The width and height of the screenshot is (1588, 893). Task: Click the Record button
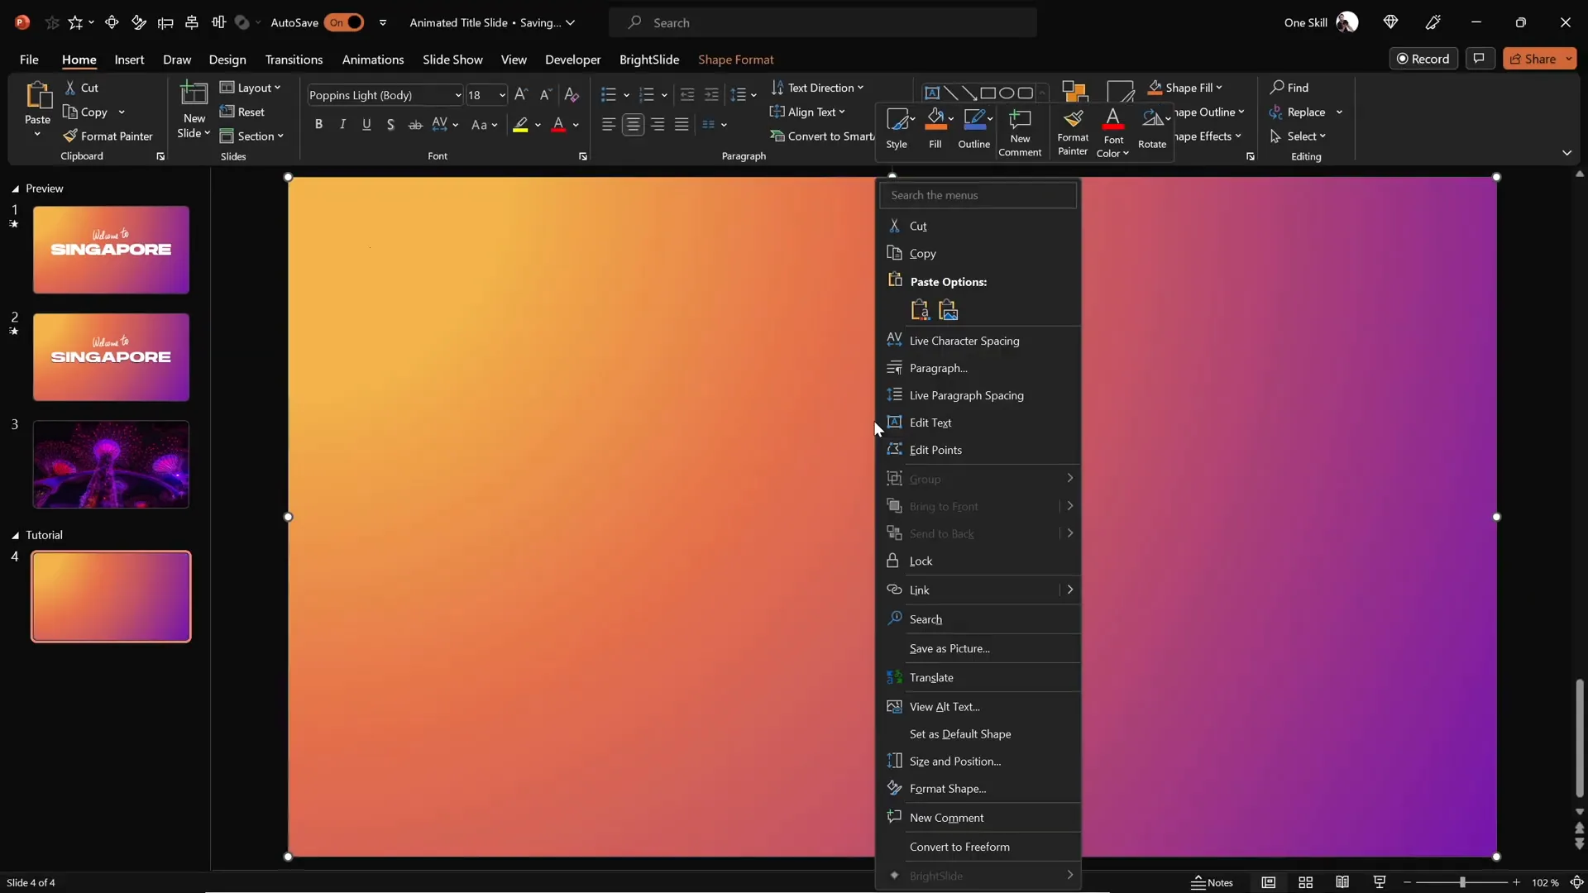pyautogui.click(x=1424, y=58)
